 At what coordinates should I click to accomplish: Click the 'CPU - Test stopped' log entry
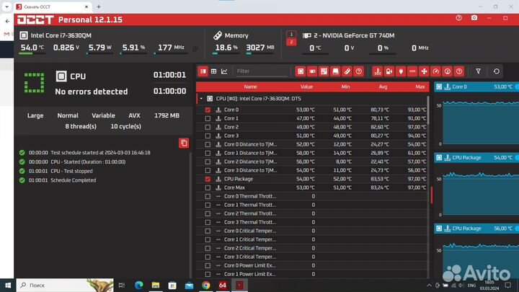71,171
